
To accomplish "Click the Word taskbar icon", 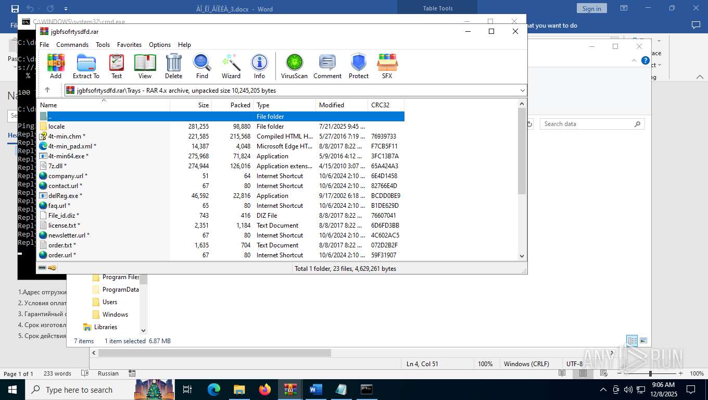I will (x=316, y=389).
